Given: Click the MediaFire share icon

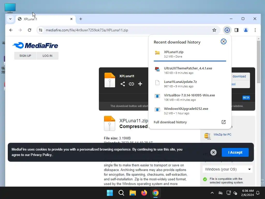Looking at the screenshot, I should click(123, 84).
